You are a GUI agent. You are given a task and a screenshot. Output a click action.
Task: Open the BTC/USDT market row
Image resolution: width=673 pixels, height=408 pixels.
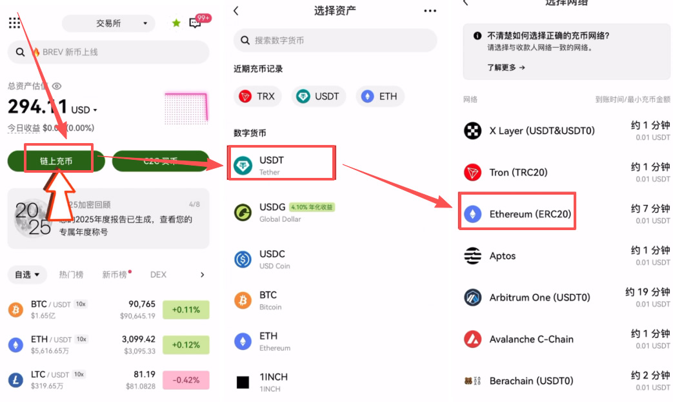(x=108, y=309)
